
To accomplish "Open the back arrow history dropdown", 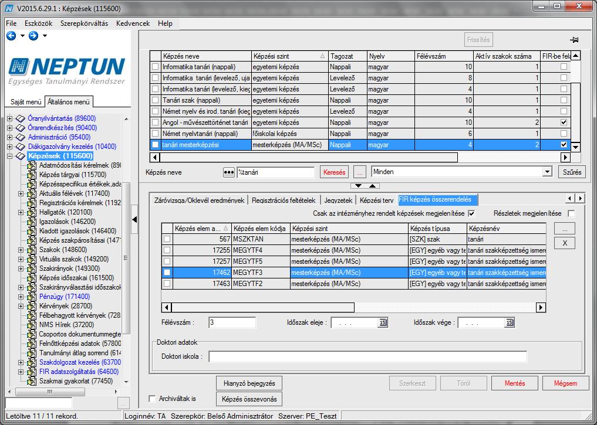I will point(22,36).
